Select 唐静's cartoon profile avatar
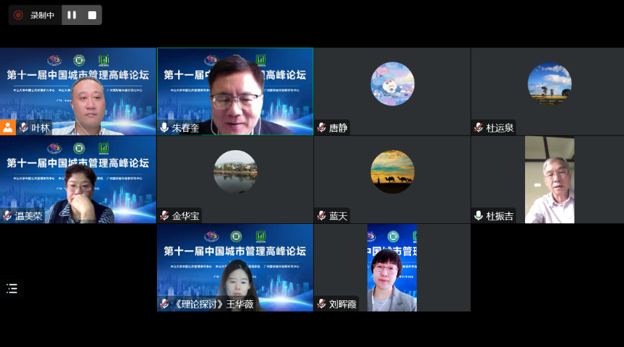The height and width of the screenshot is (347, 624). 392,84
